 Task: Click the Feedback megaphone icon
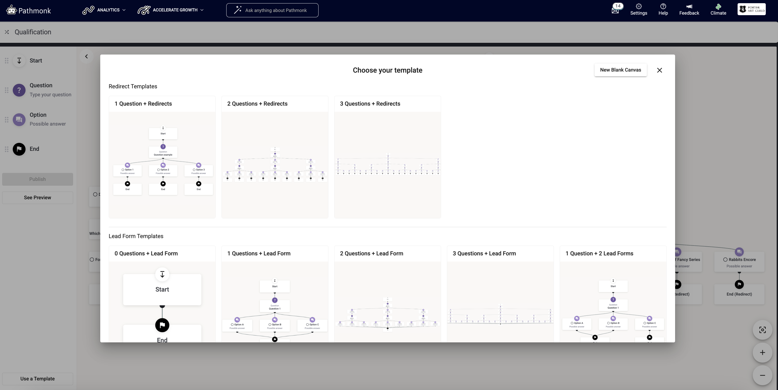(x=689, y=7)
